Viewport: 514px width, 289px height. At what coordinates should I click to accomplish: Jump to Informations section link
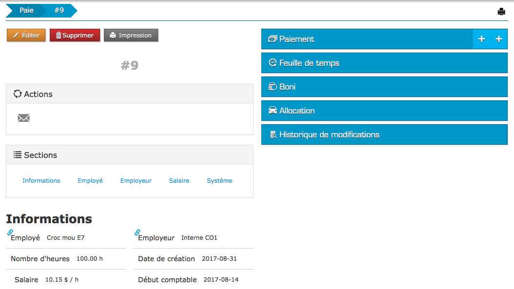41,181
